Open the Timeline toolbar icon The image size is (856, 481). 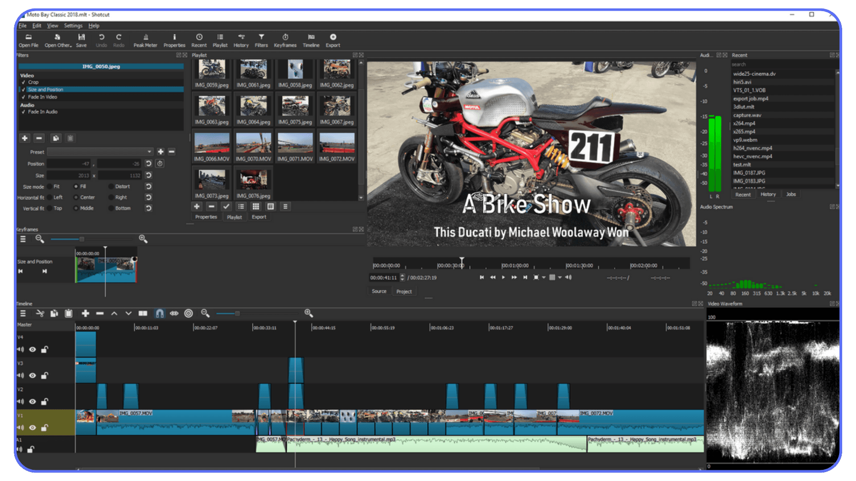[311, 40]
